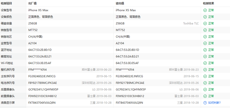Click factory rear camera serial GCF92341L1QHYMX5P
The width and height of the screenshot is (230, 108).
point(43,89)
